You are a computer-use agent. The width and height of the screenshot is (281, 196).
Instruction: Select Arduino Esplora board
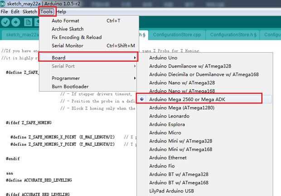[x=204, y=124]
